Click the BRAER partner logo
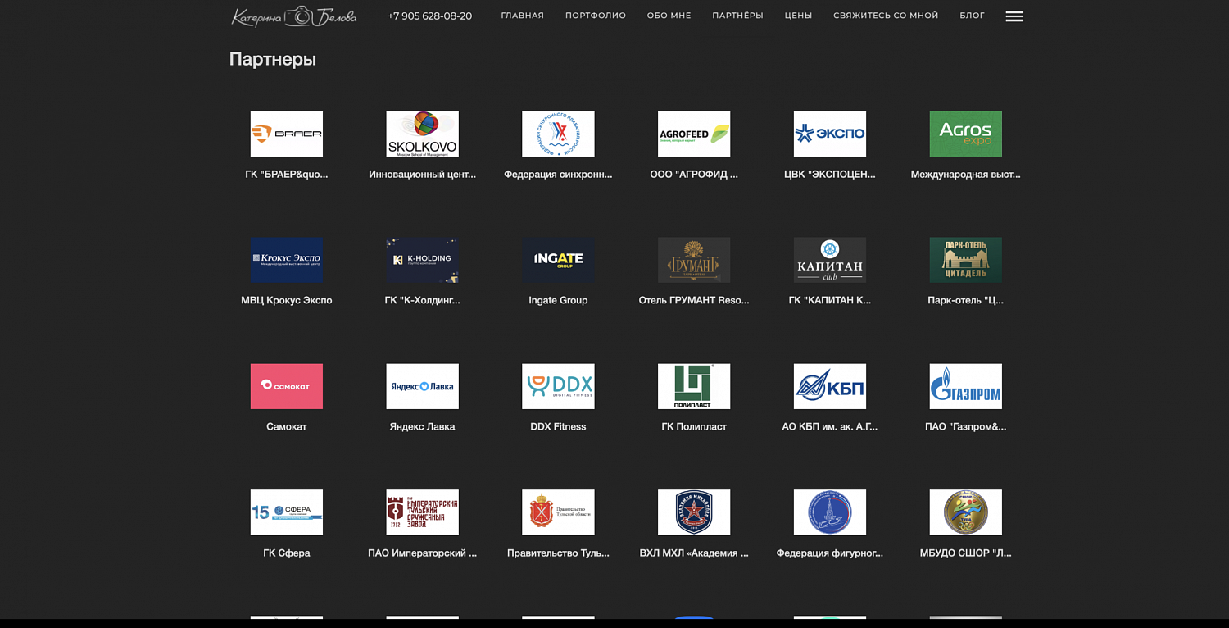The width and height of the screenshot is (1229, 628). tap(286, 134)
